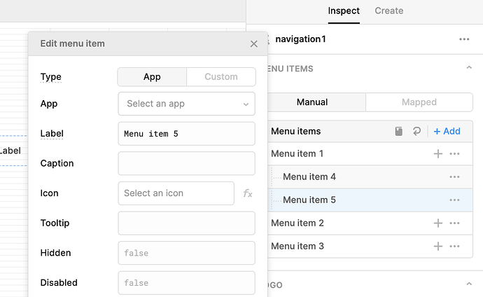Open the options menu for Menu item 4
The image size is (483, 297).
(454, 177)
